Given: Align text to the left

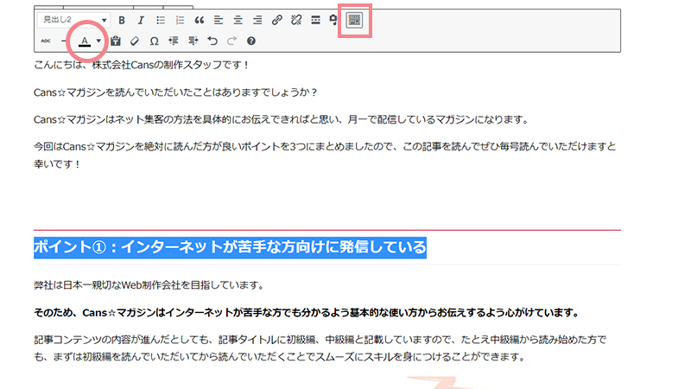Looking at the screenshot, I should click(219, 20).
